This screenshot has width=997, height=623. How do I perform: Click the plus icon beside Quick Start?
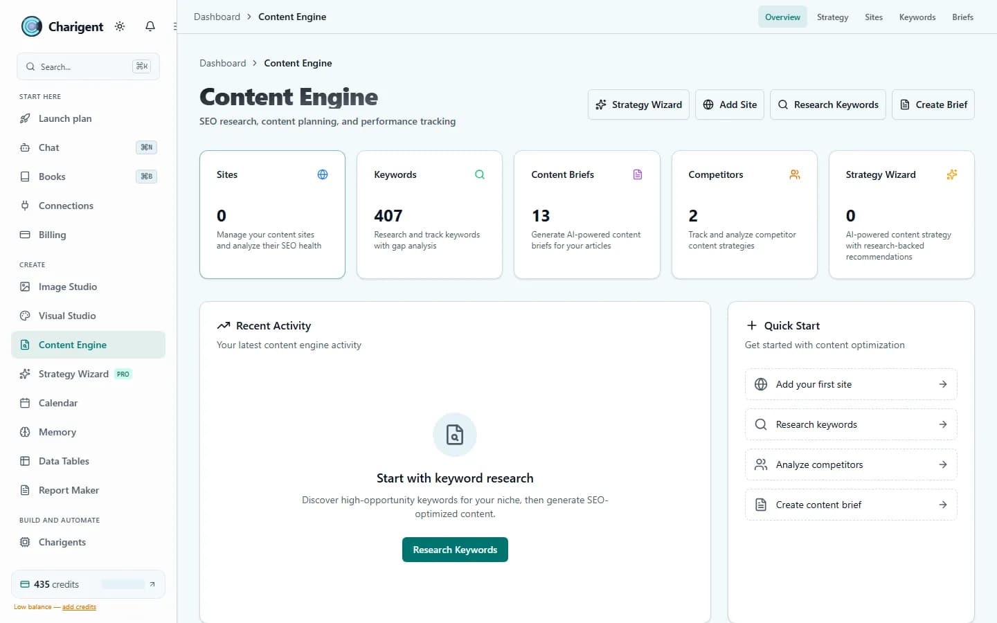752,325
